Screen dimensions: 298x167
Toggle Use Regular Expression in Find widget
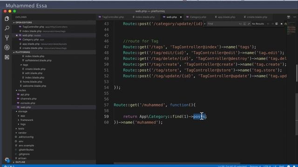pyautogui.click(x=249, y=24)
